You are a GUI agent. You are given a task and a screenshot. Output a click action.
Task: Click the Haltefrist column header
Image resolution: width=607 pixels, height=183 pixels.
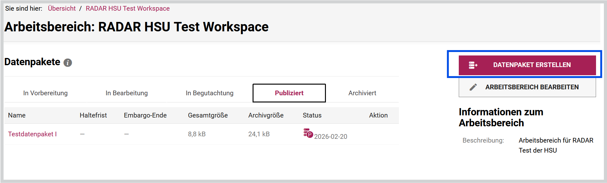point(93,115)
